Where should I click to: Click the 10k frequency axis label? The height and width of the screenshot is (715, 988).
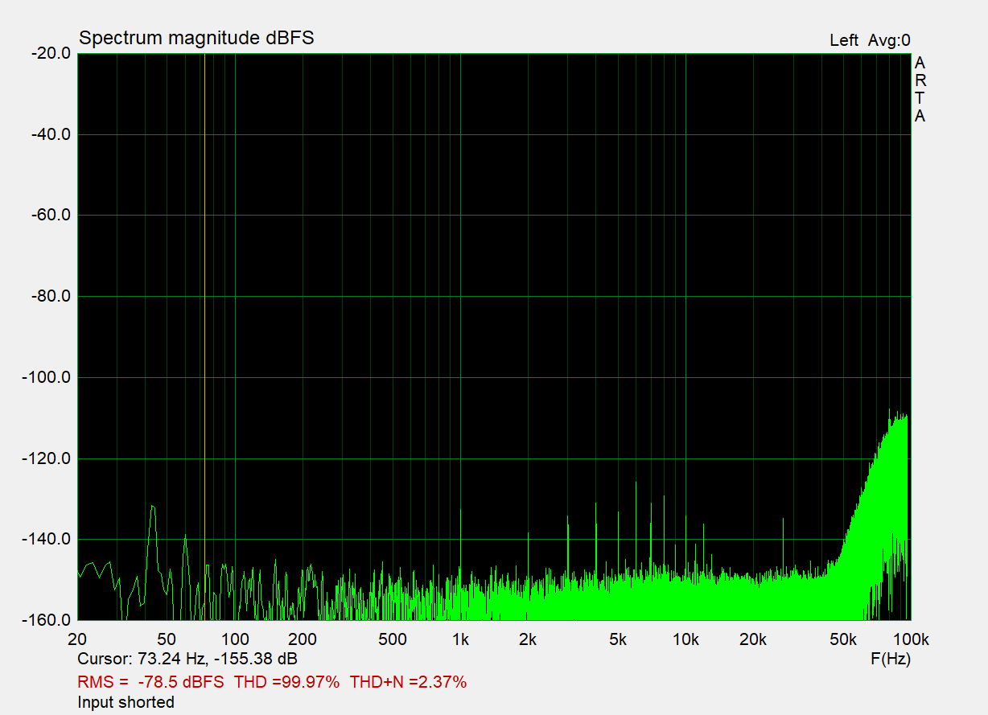click(x=685, y=640)
